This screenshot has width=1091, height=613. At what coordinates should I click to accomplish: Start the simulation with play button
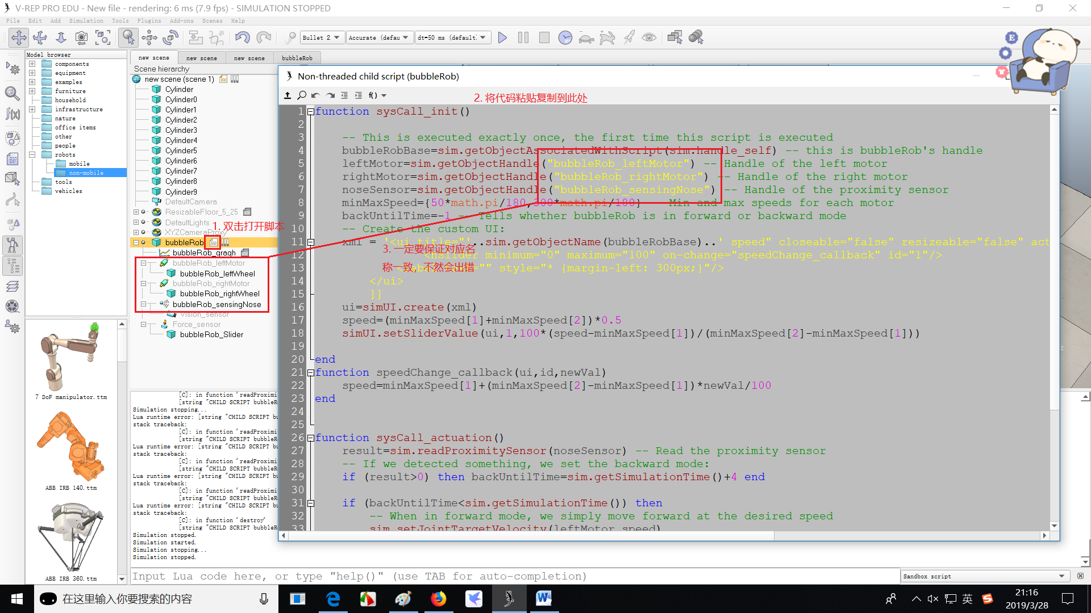(x=502, y=38)
